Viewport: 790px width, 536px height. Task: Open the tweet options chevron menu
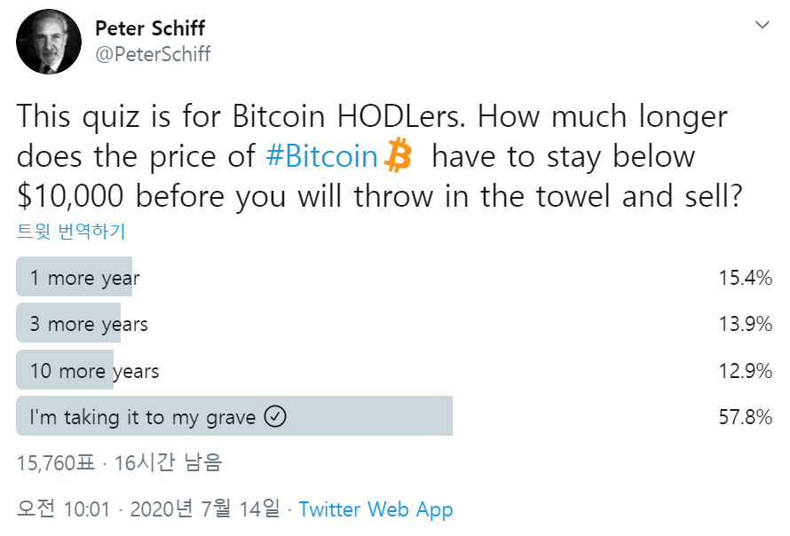[762, 26]
